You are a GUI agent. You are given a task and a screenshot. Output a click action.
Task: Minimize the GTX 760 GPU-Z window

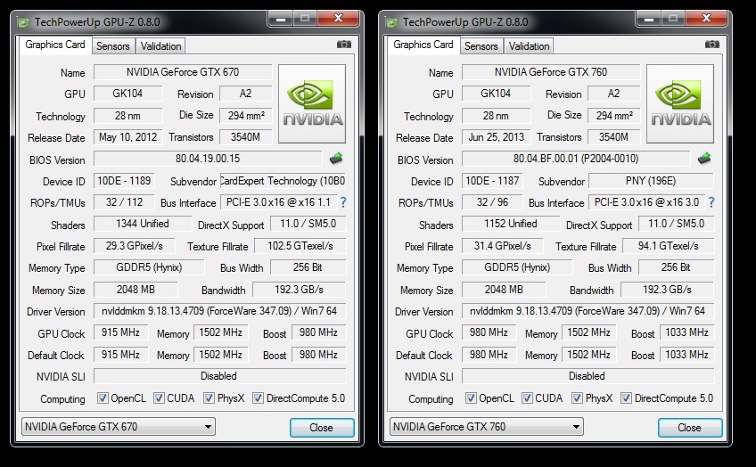click(649, 19)
